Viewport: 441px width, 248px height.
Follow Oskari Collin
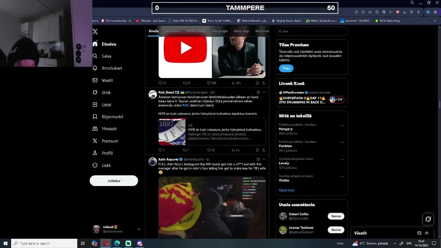(336, 216)
